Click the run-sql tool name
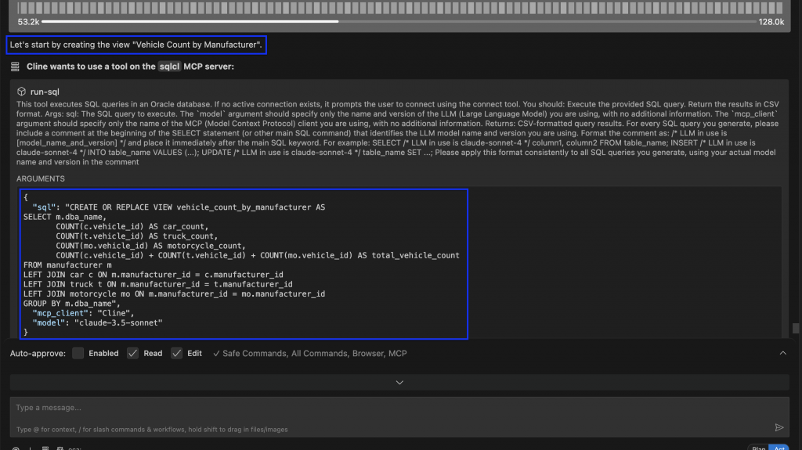802x450 pixels. coord(45,92)
